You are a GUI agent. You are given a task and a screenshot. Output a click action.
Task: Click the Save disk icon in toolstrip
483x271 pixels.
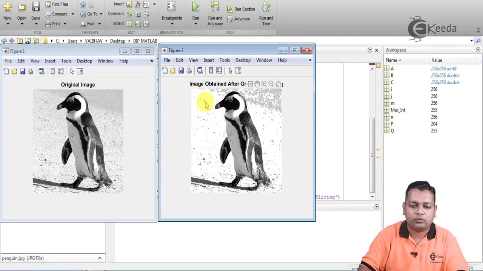pyautogui.click(x=35, y=6)
